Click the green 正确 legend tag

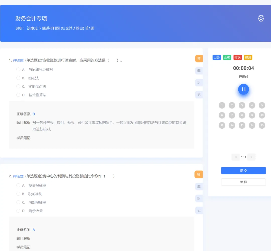227,57
